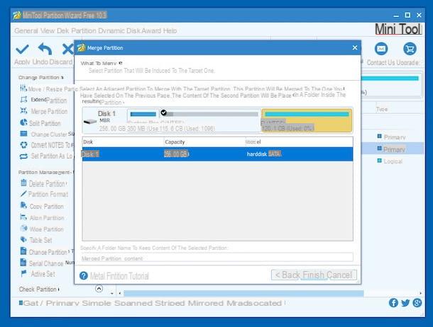Click the cyan disk usage bar in main window
Image resolution: width=433 pixels, height=327 pixels.
(x=390, y=79)
